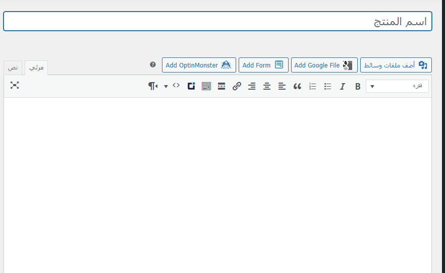Toggle bold formatting in the editor toolbar
445x273 pixels.
click(358, 86)
